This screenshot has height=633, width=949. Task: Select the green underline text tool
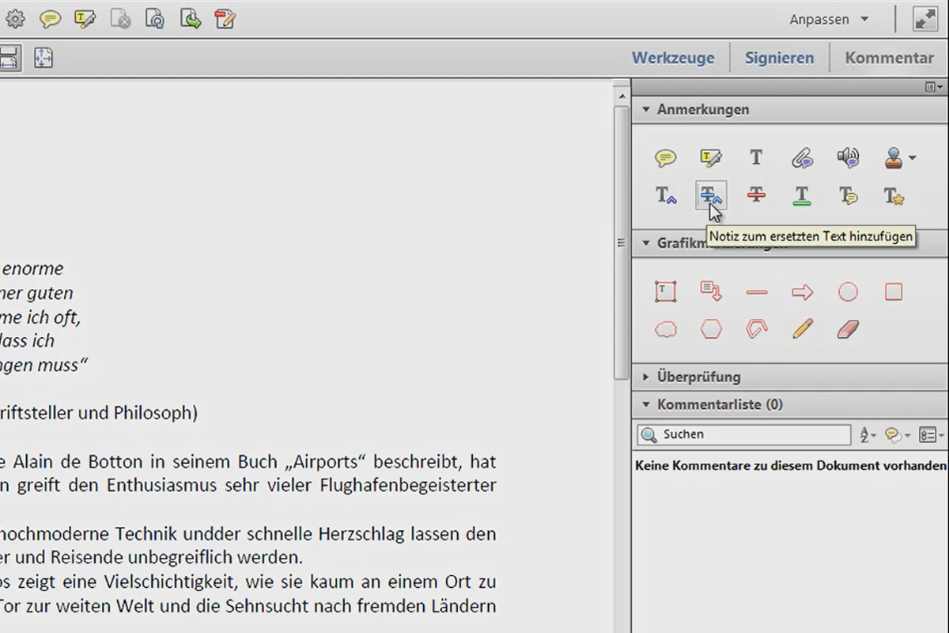pos(802,195)
